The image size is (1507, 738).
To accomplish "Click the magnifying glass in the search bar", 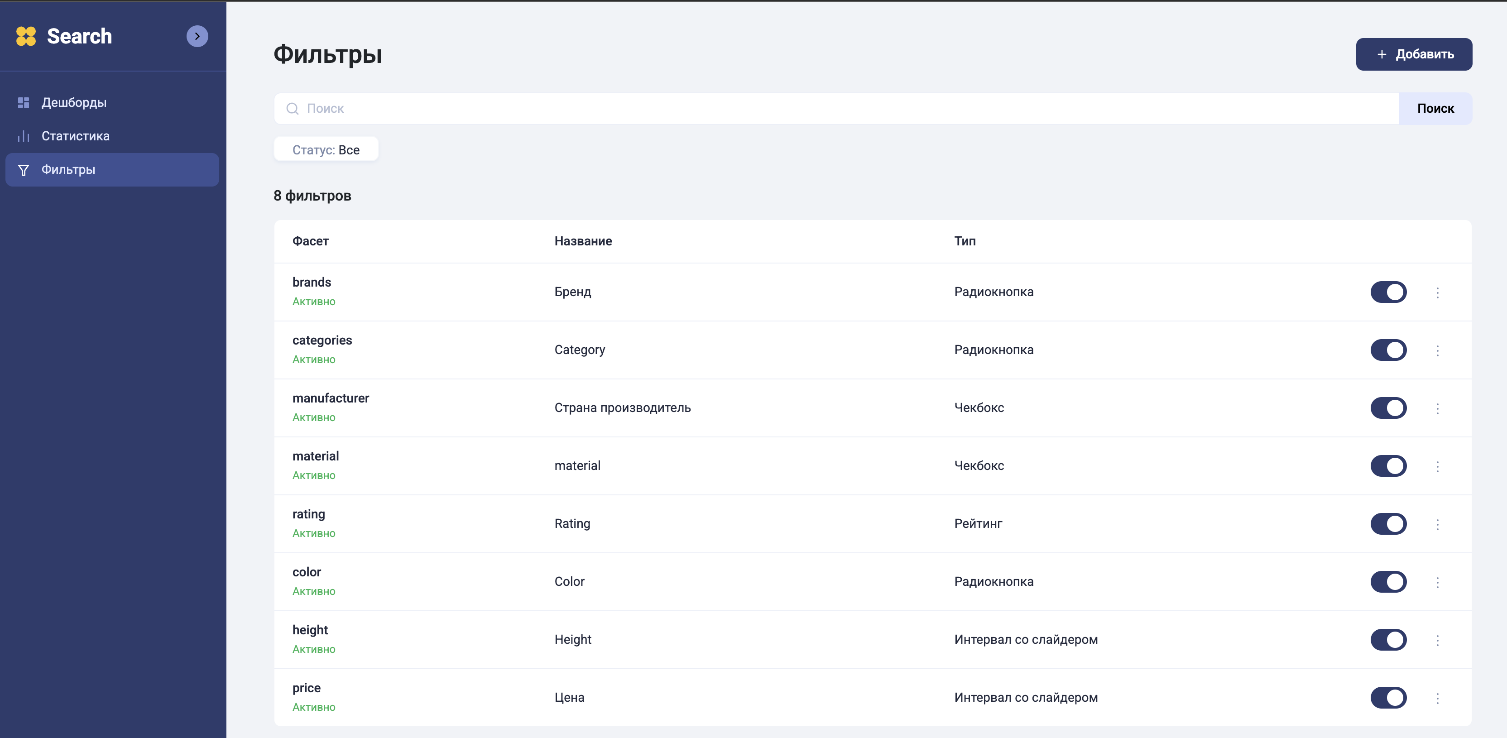I will coord(293,109).
